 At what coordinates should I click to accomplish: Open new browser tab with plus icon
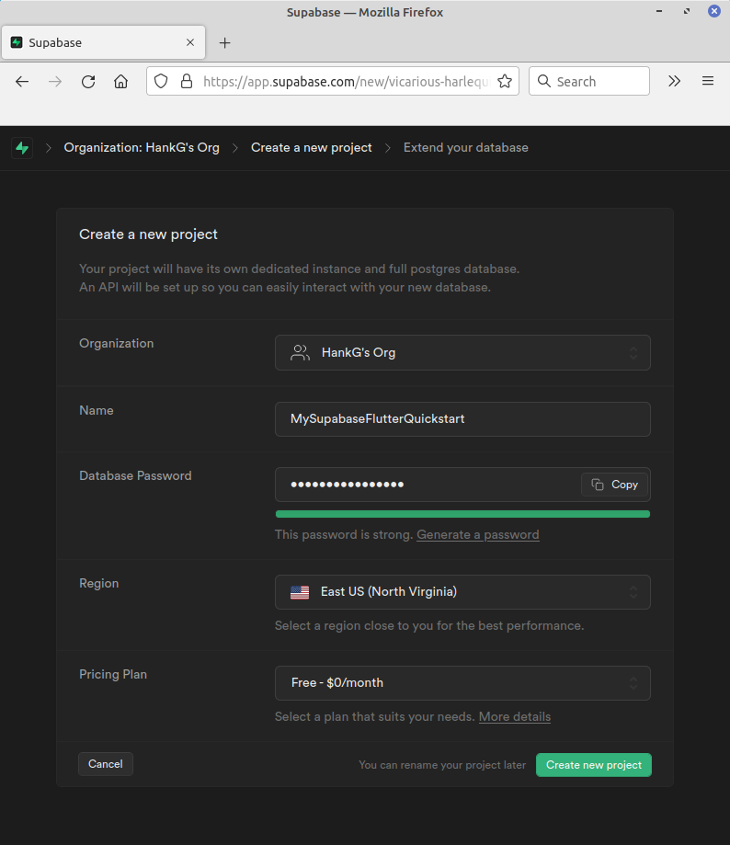coord(225,43)
